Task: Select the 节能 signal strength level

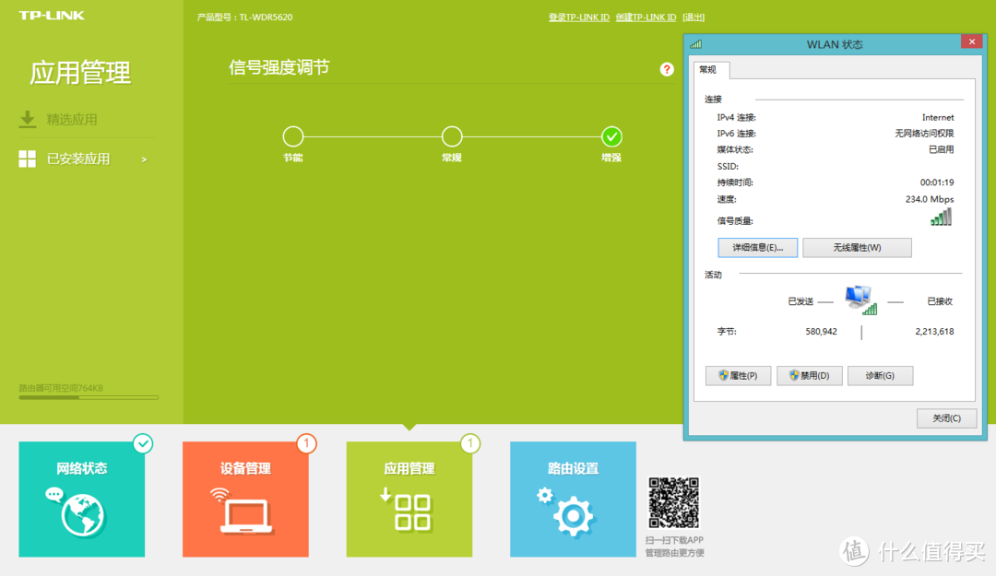Action: click(x=292, y=136)
